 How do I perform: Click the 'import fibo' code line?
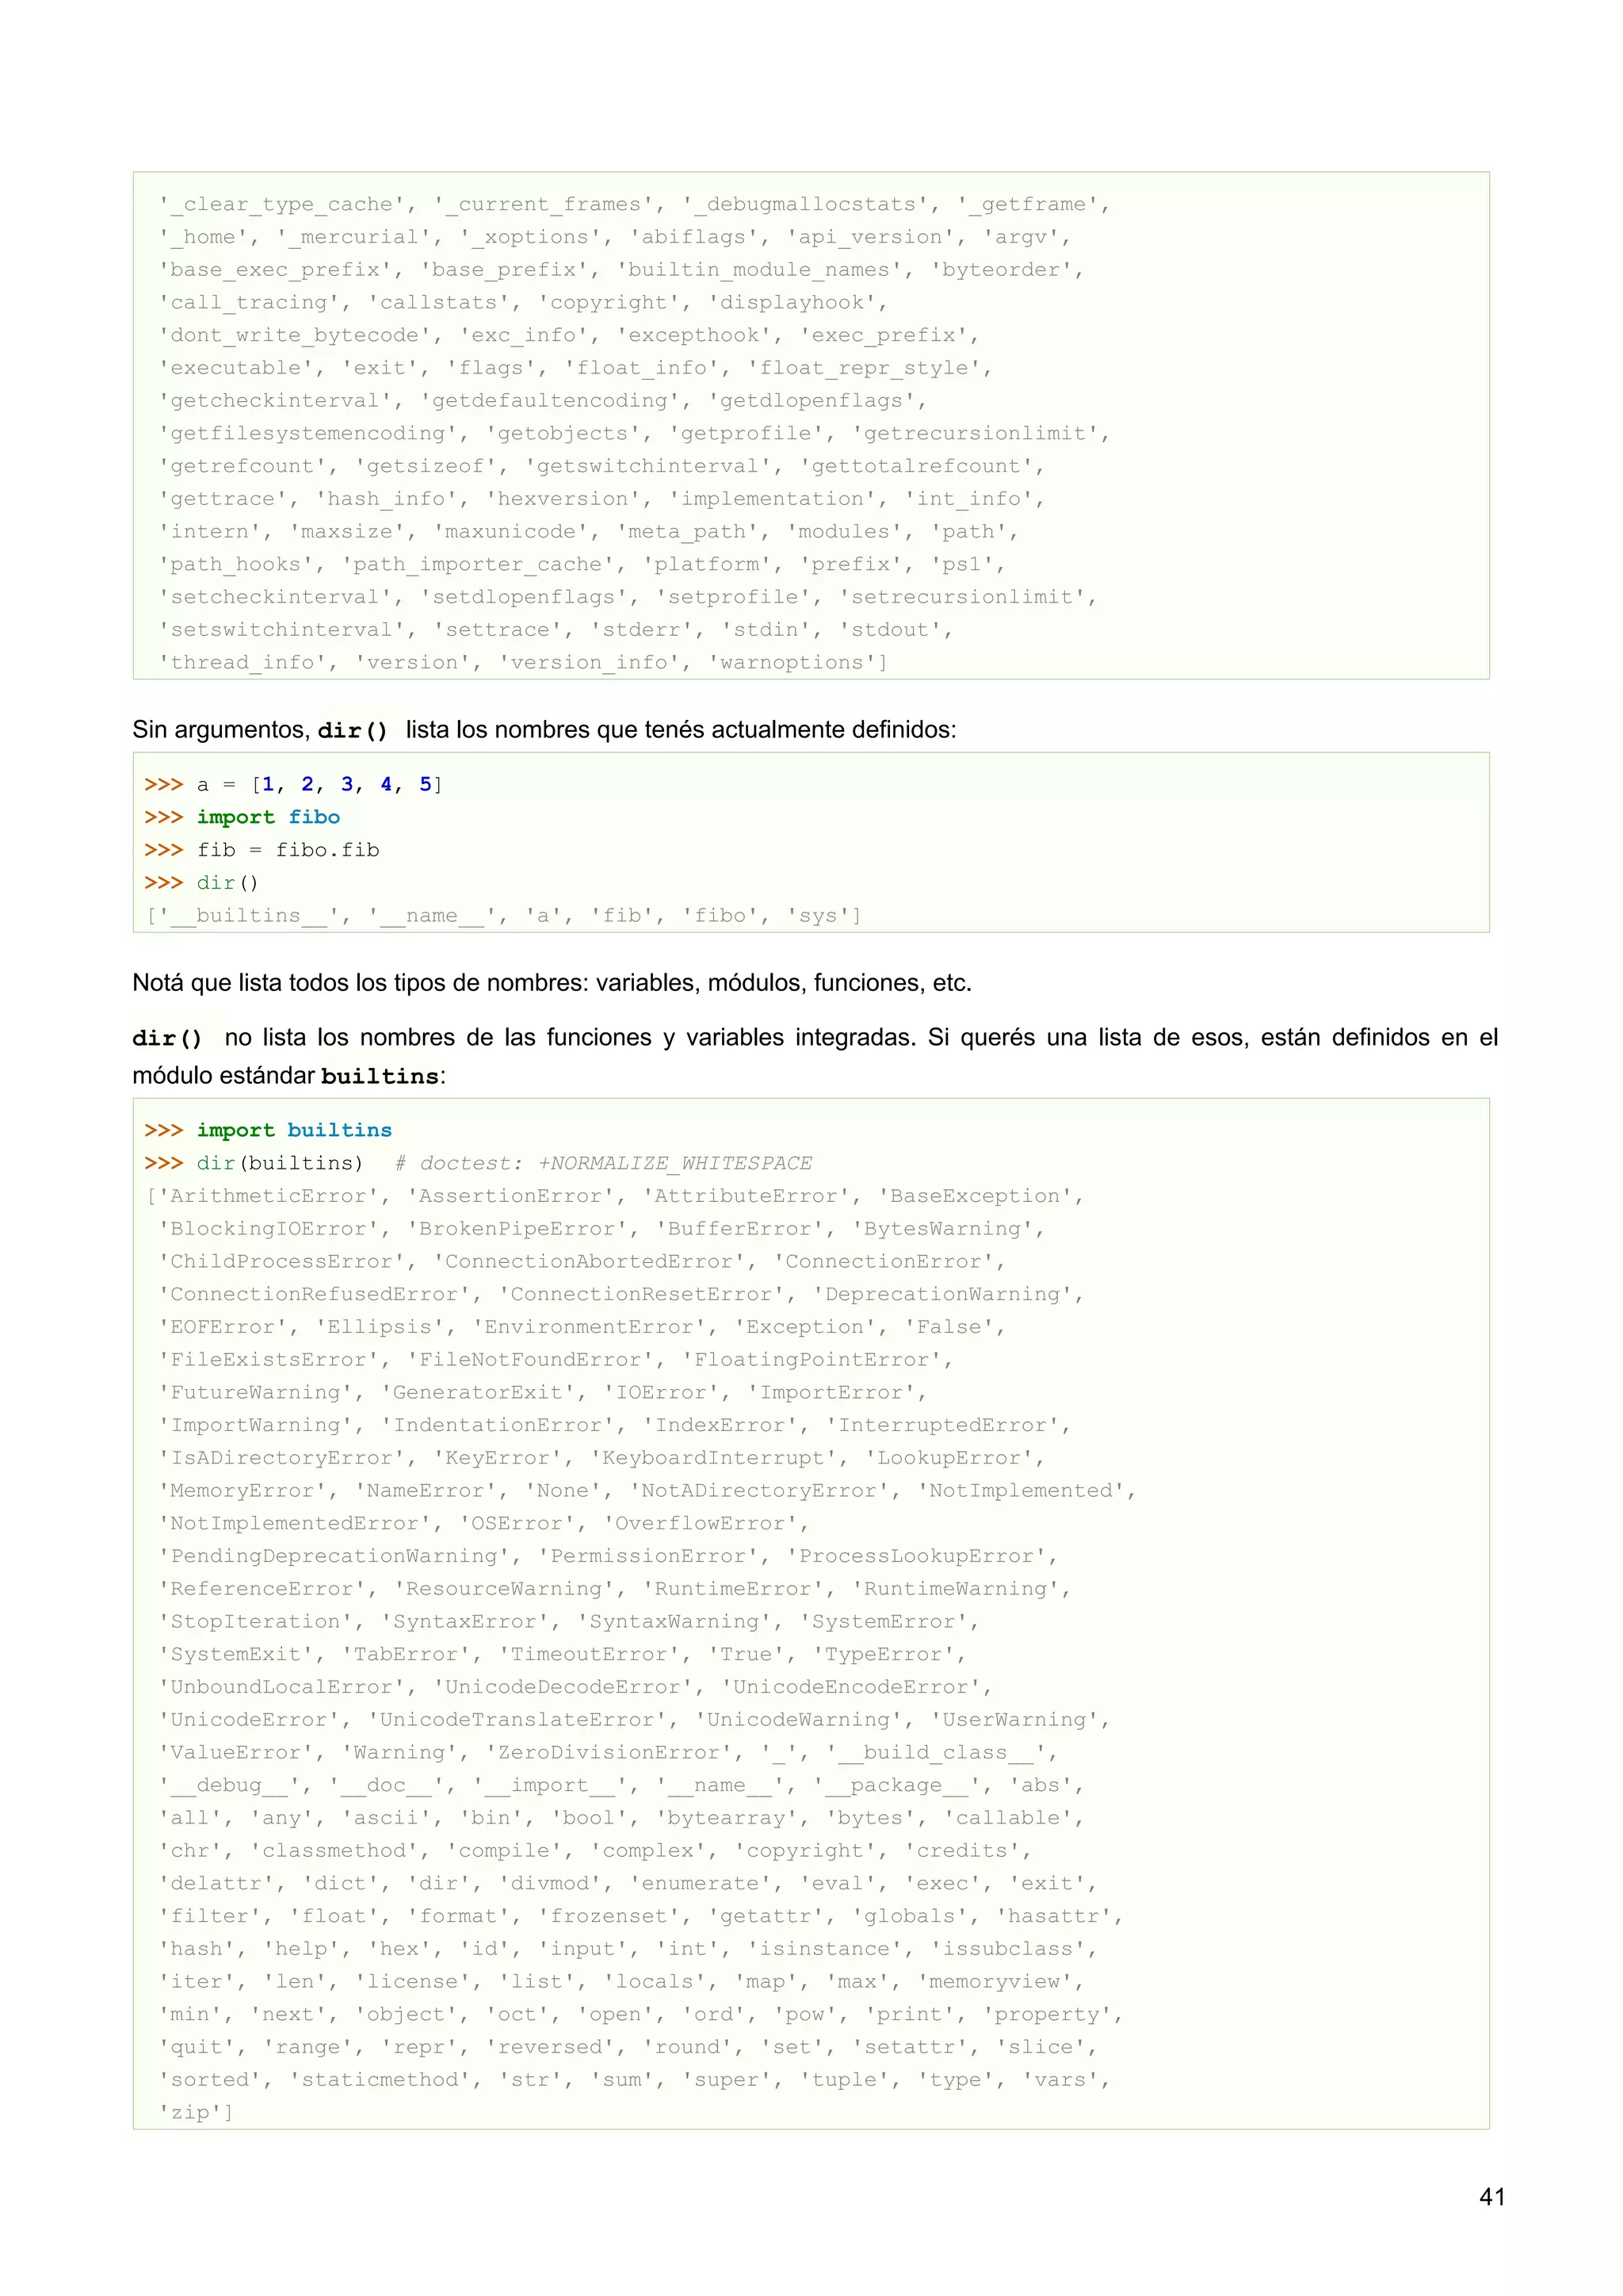pos(242,817)
